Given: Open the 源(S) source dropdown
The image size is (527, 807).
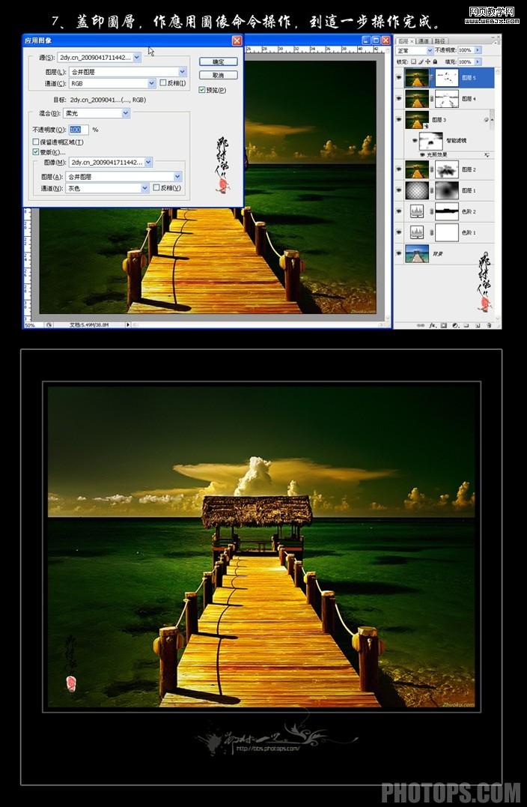Looking at the screenshot, I should coord(100,58).
